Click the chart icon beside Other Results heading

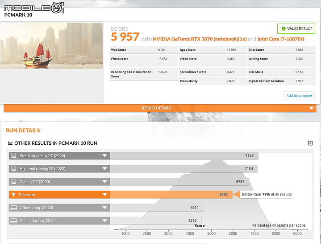coord(10,143)
